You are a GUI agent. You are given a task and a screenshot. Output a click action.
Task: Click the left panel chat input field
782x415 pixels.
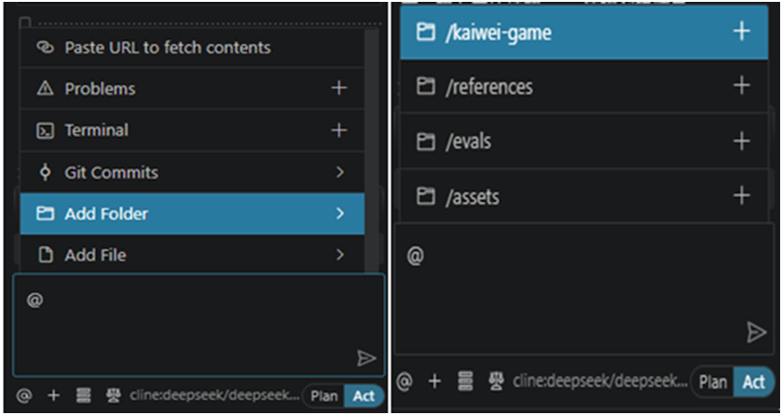[x=199, y=325]
